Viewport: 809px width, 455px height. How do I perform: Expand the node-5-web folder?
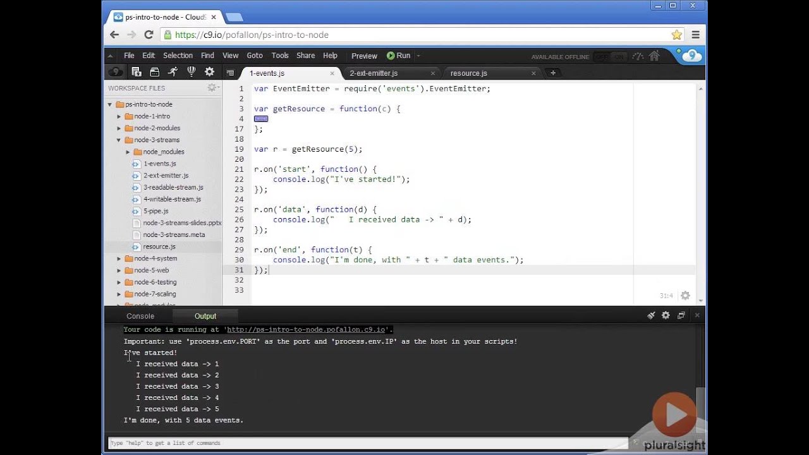pyautogui.click(x=119, y=270)
